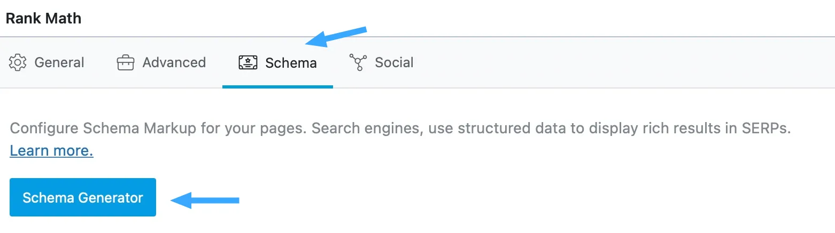Open the Learn more link
Image resolution: width=835 pixels, height=233 pixels.
point(52,151)
